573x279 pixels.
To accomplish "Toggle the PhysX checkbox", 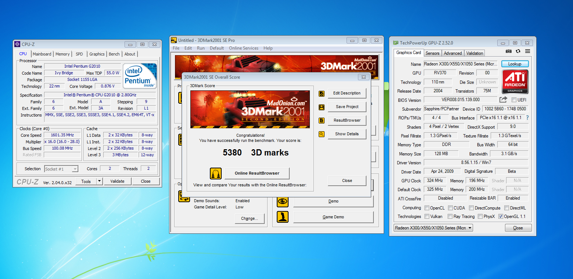I will coord(480,217).
